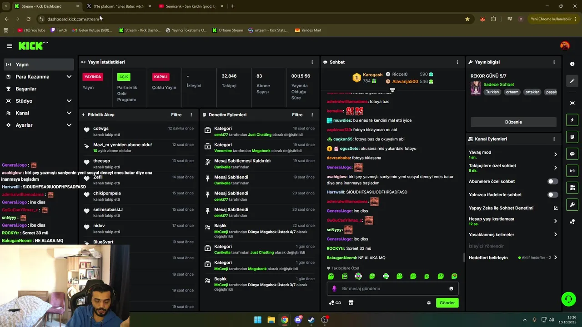Image resolution: width=582 pixels, height=327 pixels.
Task: Open Yapay Zeka ile Sohbet Denetimi link
Action: (x=513, y=208)
